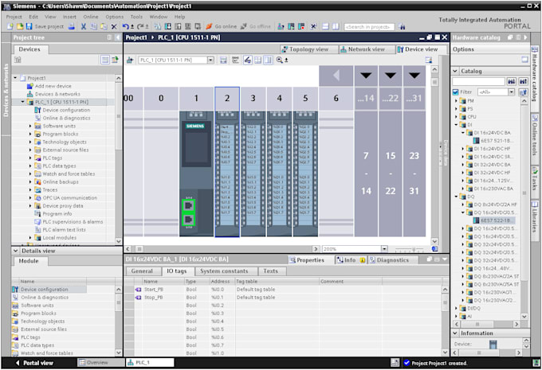Click the Undo arrow icon

[x=126, y=26]
